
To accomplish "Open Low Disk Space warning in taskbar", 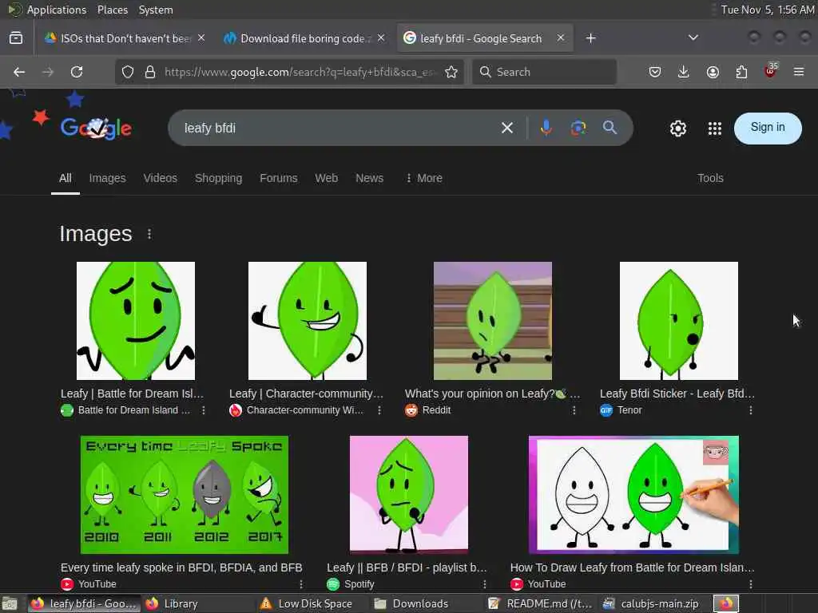I will point(306,603).
